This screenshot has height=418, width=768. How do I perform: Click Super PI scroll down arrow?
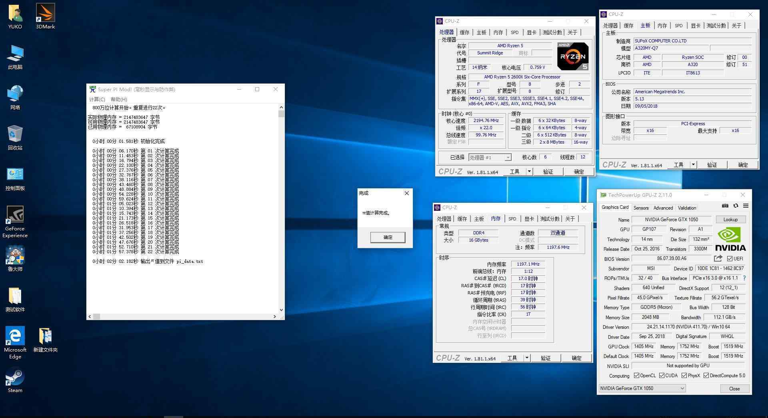coord(281,310)
